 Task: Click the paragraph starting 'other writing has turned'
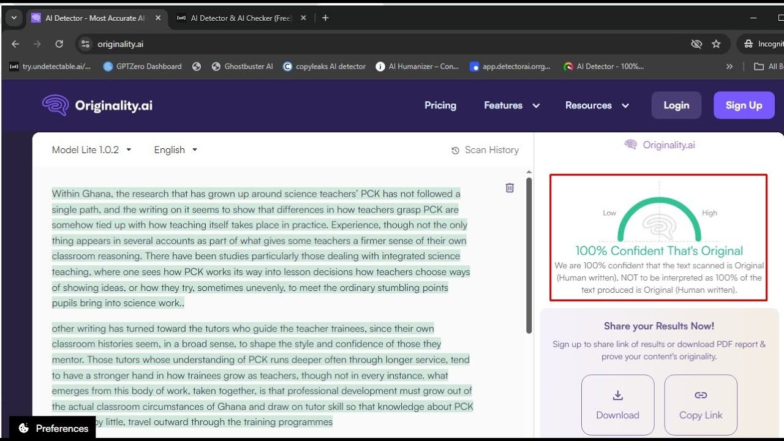(262, 375)
